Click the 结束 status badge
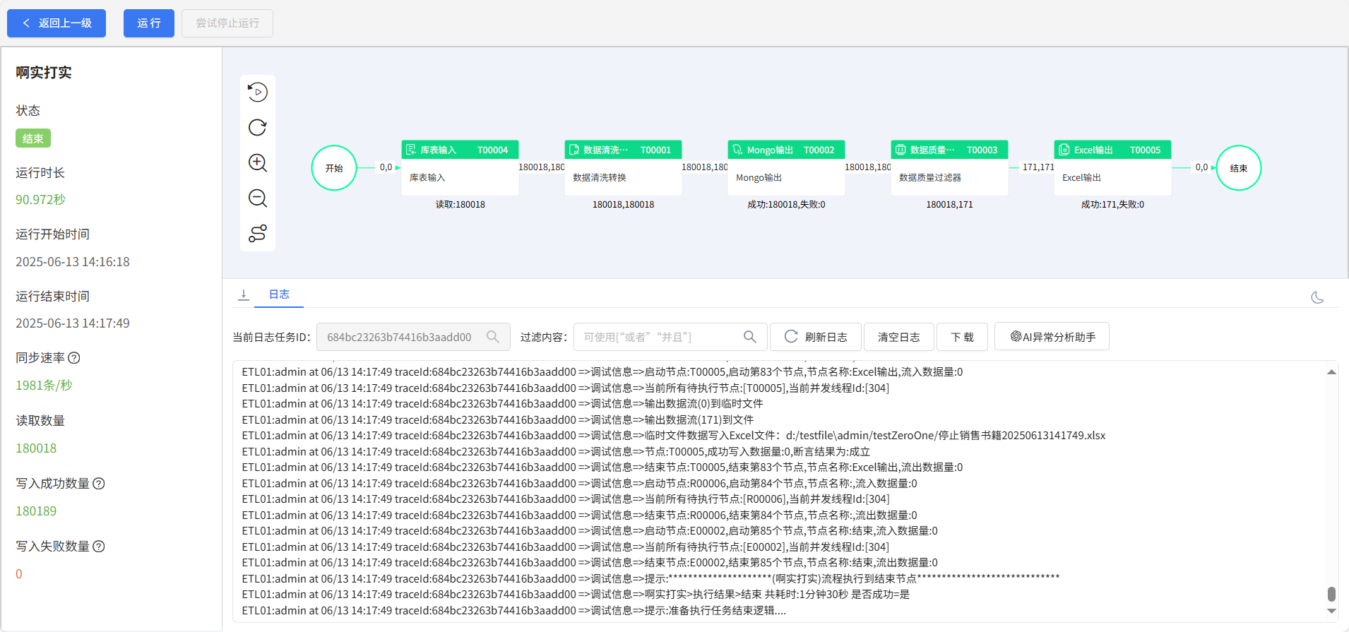 pyautogui.click(x=33, y=138)
